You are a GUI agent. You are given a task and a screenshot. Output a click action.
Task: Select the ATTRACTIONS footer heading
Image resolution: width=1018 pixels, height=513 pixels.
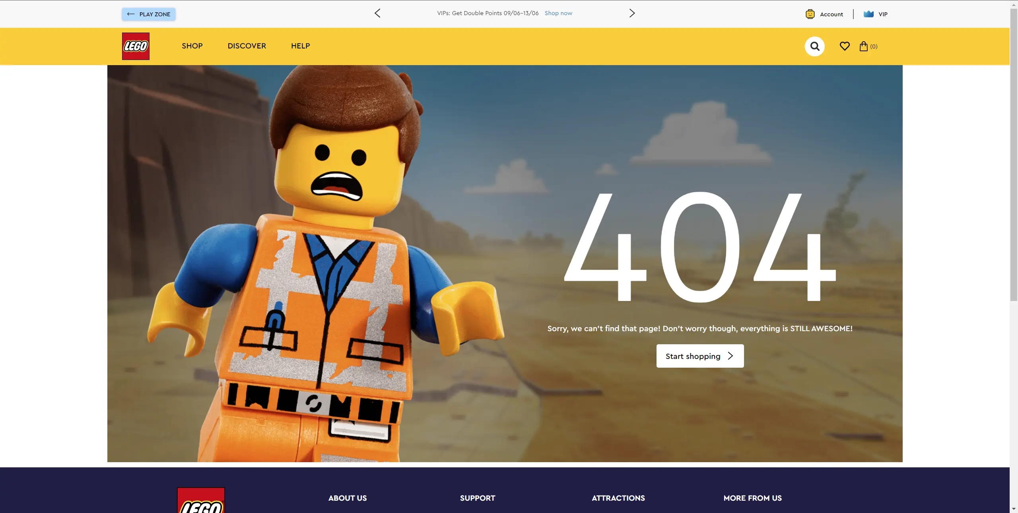point(618,498)
